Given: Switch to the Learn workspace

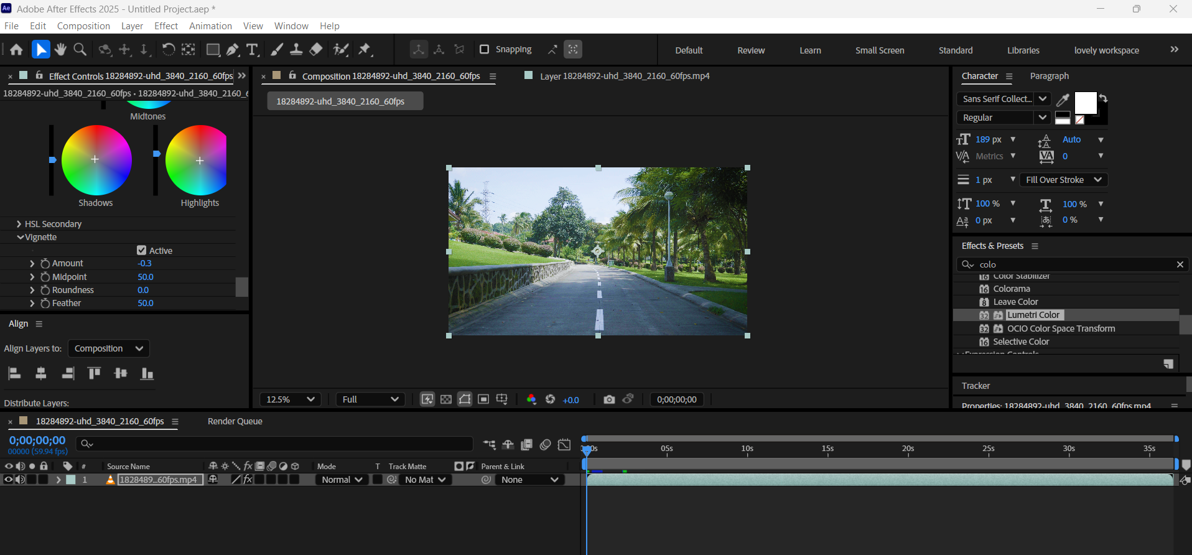Looking at the screenshot, I should click(810, 50).
